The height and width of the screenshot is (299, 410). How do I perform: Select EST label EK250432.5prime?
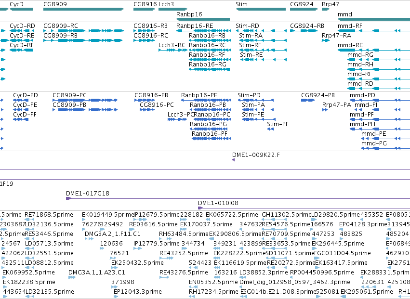pyautogui.click(x=137, y=262)
